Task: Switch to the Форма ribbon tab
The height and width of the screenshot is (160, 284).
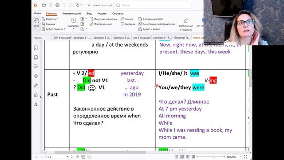Action: coord(102,13)
